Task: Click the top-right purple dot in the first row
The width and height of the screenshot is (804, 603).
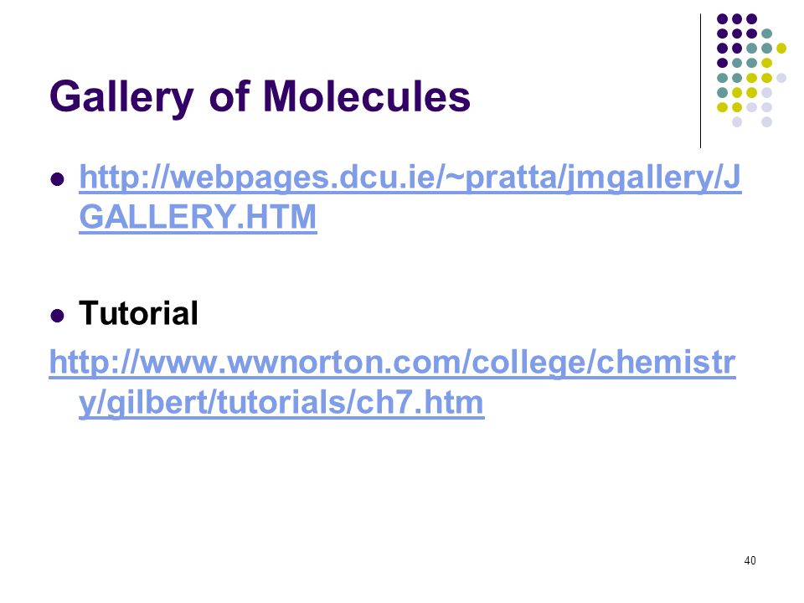Action: (752, 18)
